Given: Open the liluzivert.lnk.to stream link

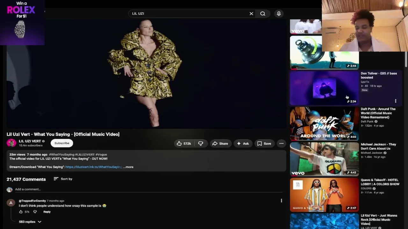Looking at the screenshot, I should [94, 167].
